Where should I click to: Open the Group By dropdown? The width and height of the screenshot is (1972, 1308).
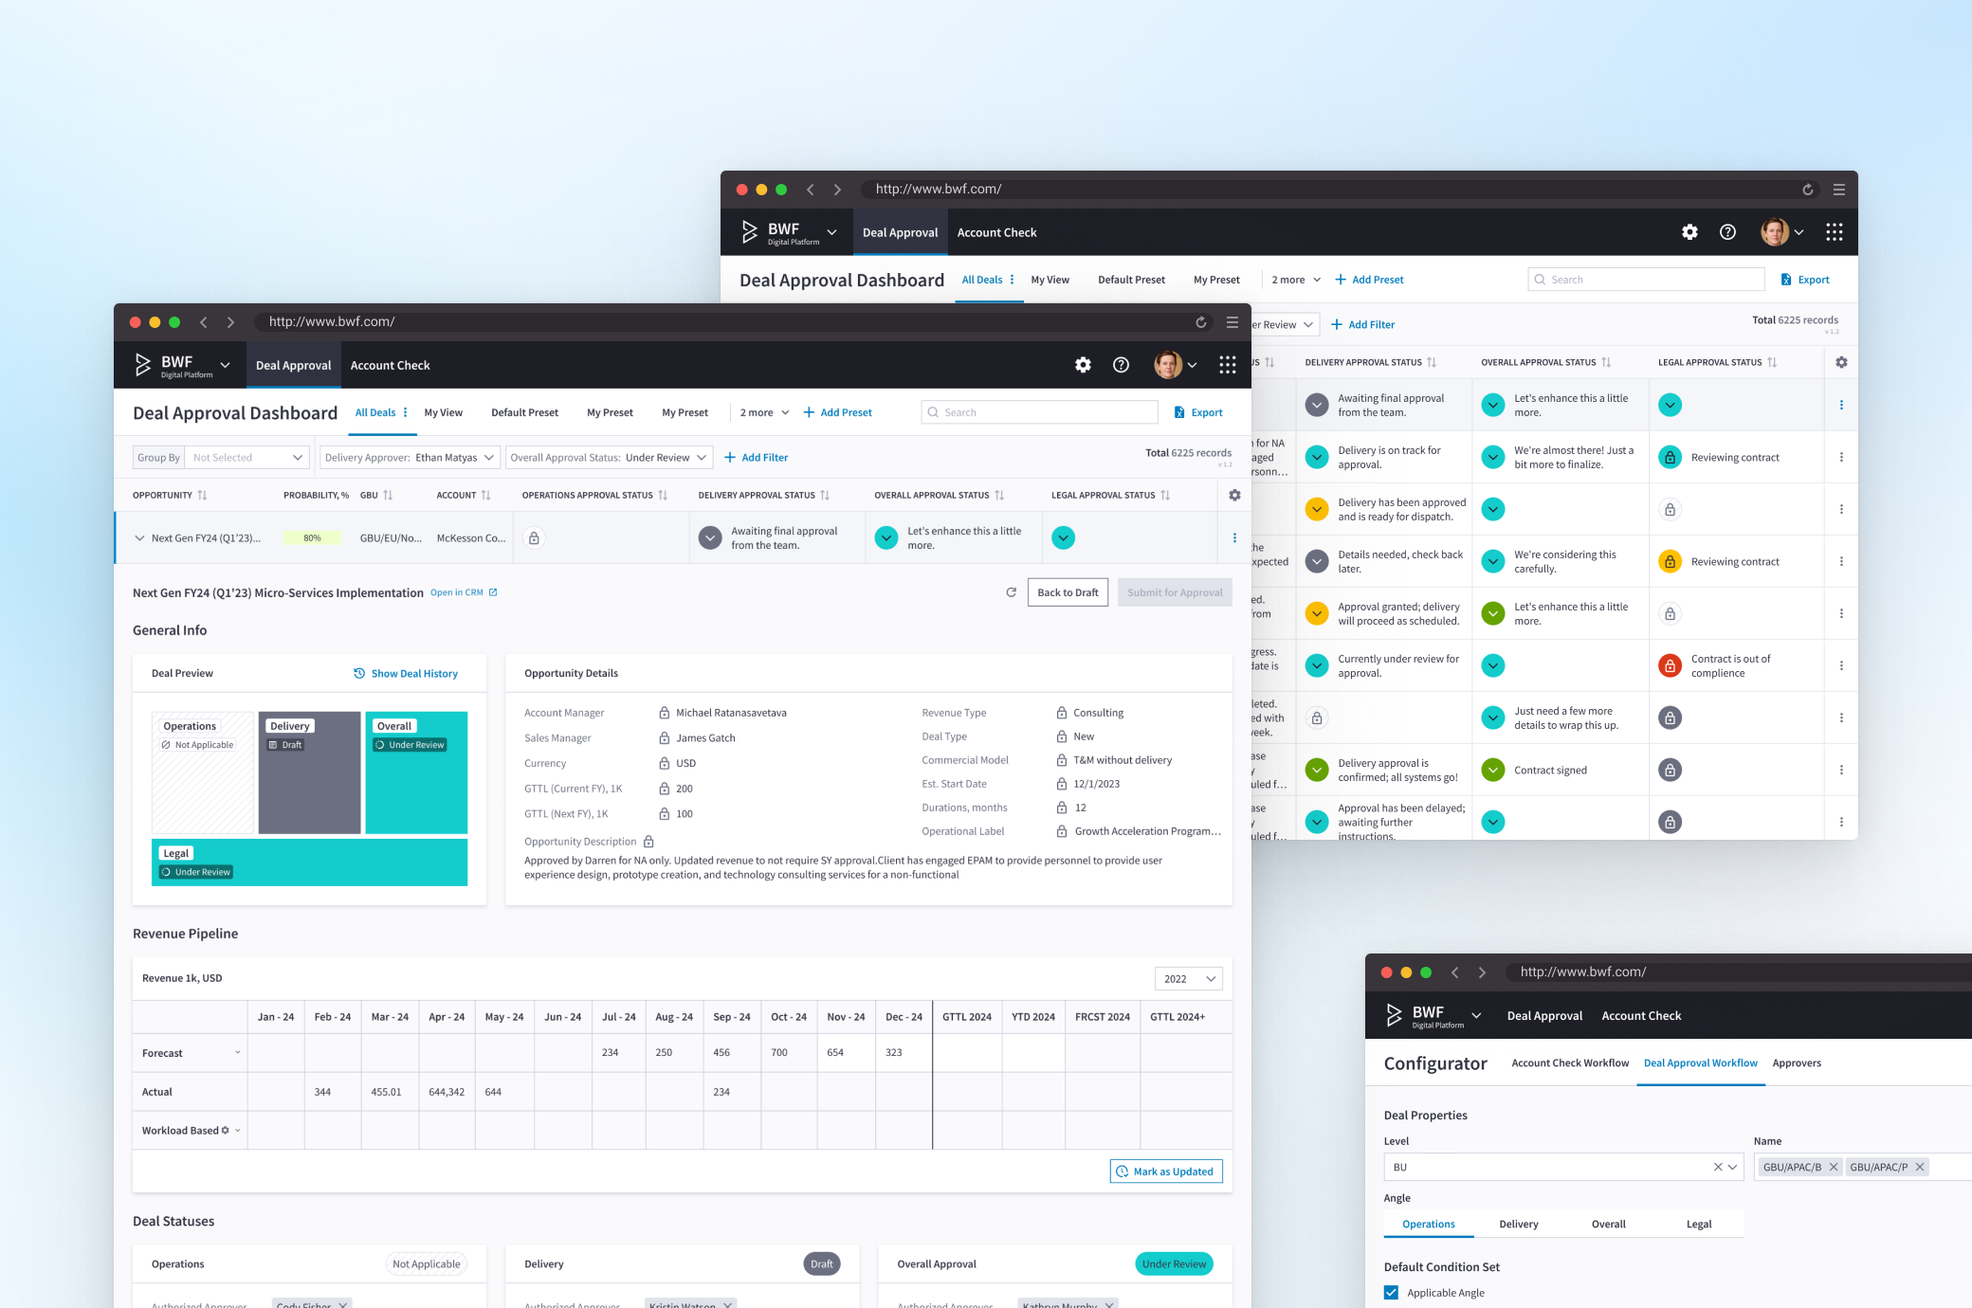point(246,457)
